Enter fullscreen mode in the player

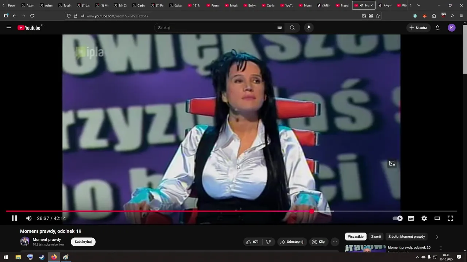451,218
